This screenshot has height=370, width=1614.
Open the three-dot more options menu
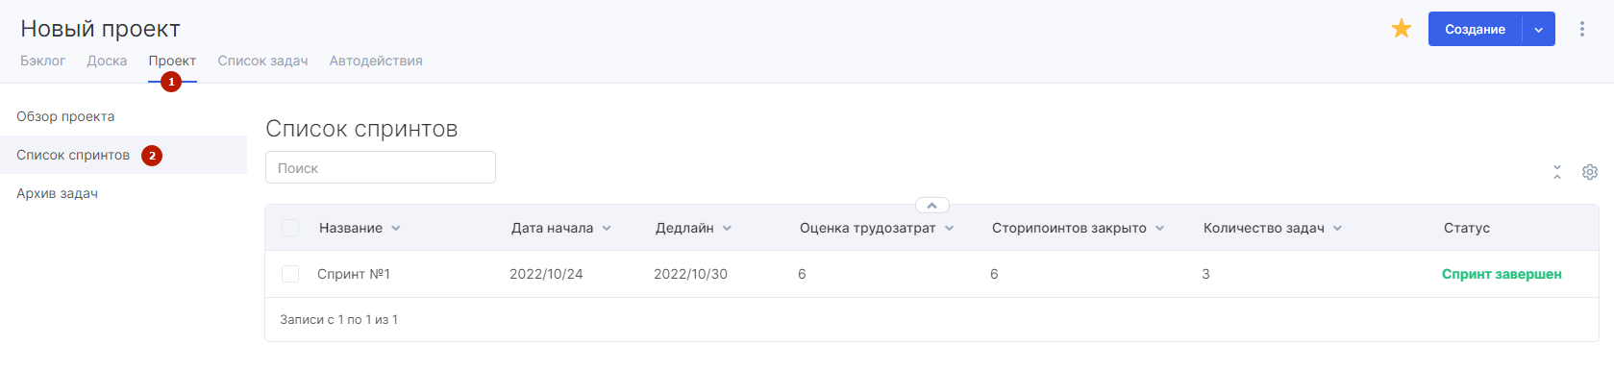pos(1581,29)
